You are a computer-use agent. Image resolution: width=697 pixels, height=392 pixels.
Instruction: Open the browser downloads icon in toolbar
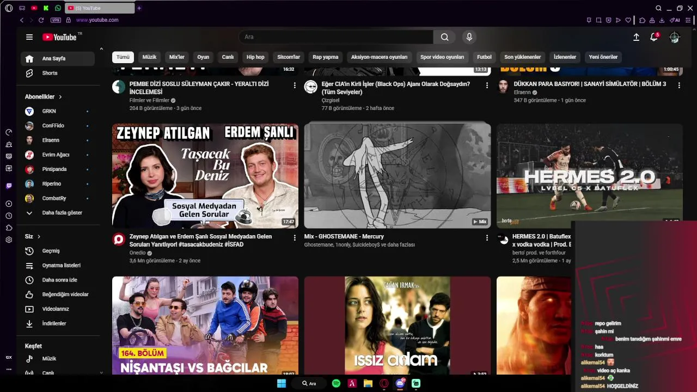[662, 20]
